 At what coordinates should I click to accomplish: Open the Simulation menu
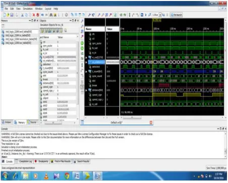coord(28,9)
